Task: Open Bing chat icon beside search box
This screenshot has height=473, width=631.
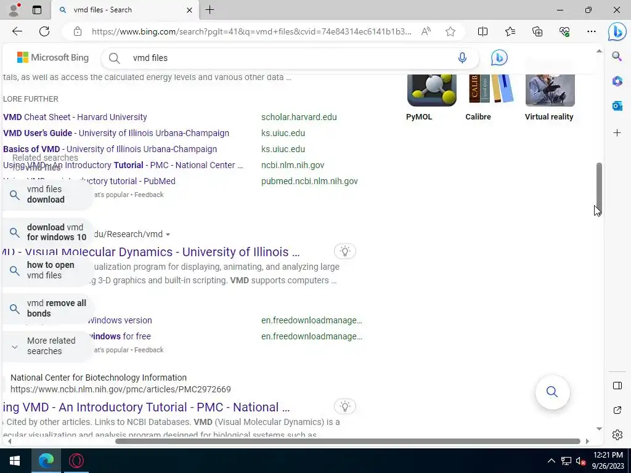Action: (499, 58)
